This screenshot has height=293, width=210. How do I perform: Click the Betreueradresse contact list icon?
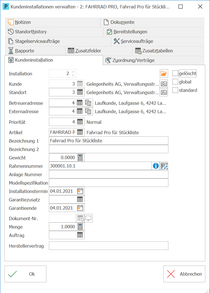point(88,103)
